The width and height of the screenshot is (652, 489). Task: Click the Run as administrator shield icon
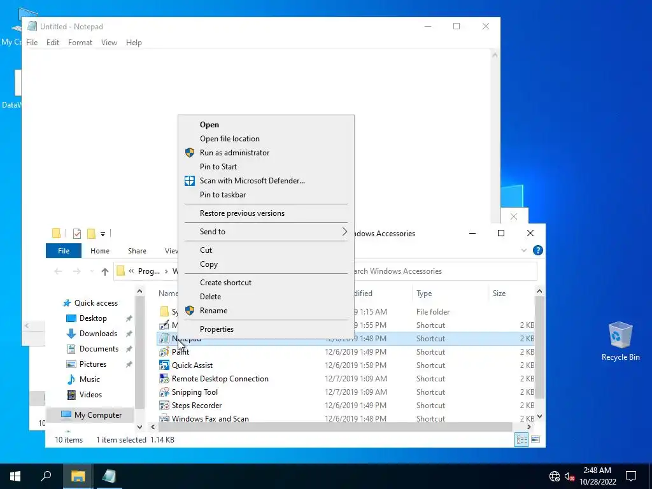point(190,153)
